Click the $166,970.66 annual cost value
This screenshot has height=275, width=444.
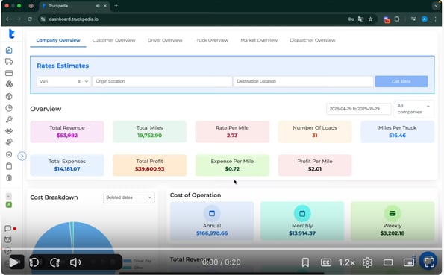[x=212, y=233]
